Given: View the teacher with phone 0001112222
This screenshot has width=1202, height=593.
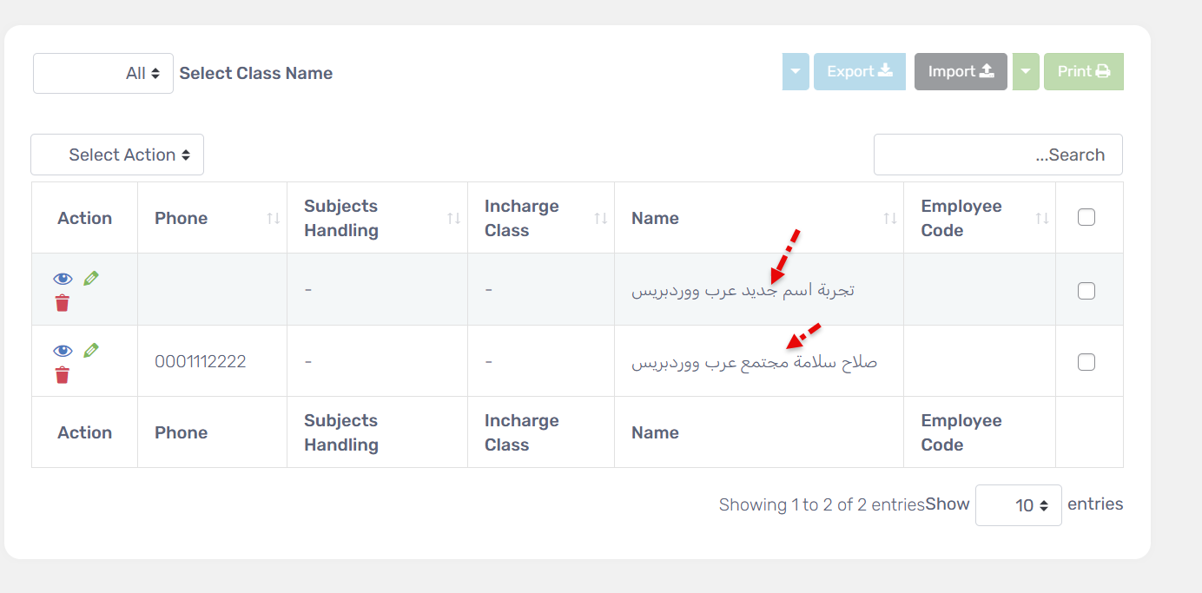Looking at the screenshot, I should 63,351.
